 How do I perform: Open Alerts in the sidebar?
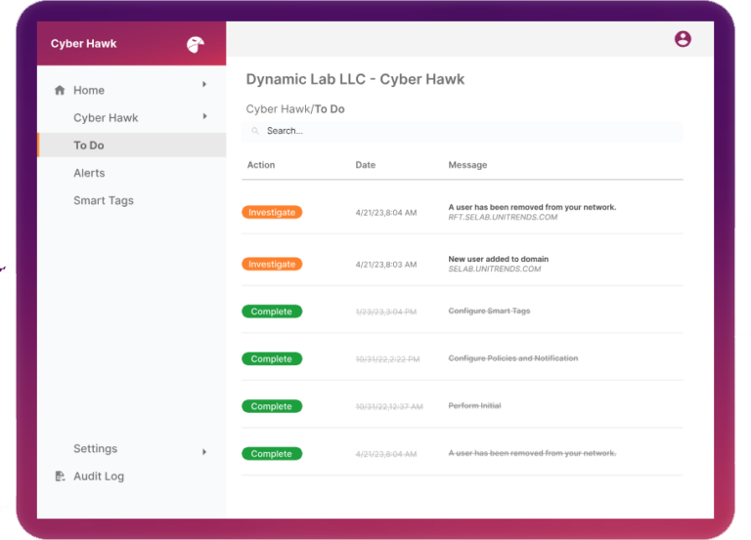[x=89, y=173]
